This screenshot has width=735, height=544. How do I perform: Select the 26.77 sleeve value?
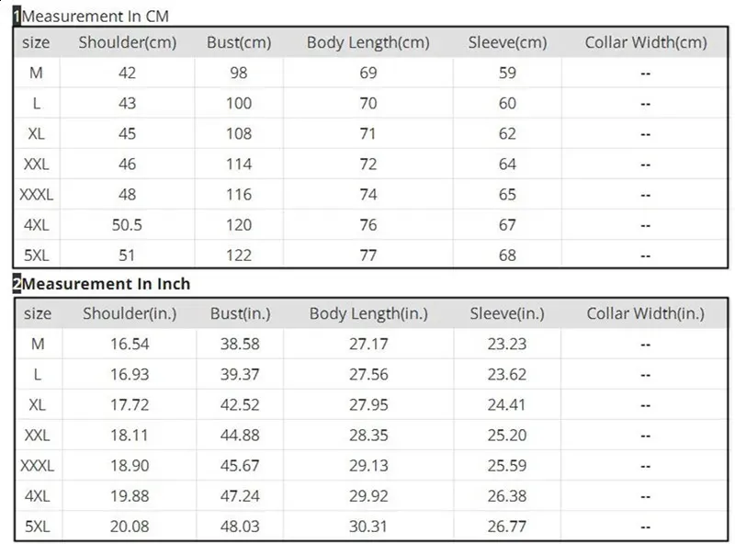click(x=507, y=527)
